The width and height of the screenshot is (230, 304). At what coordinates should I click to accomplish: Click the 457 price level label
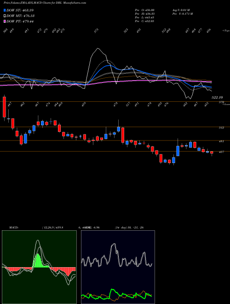[x=221, y=152]
